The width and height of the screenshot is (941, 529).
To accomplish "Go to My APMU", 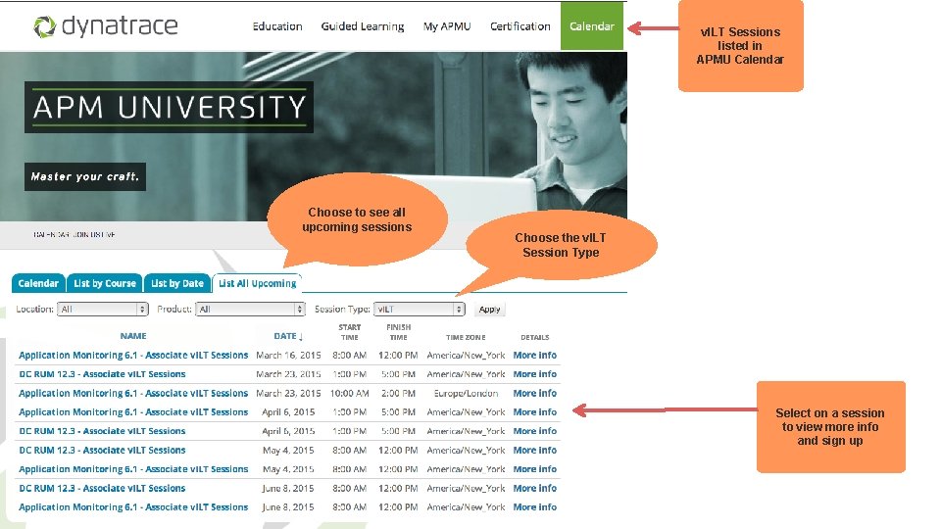I will [447, 26].
